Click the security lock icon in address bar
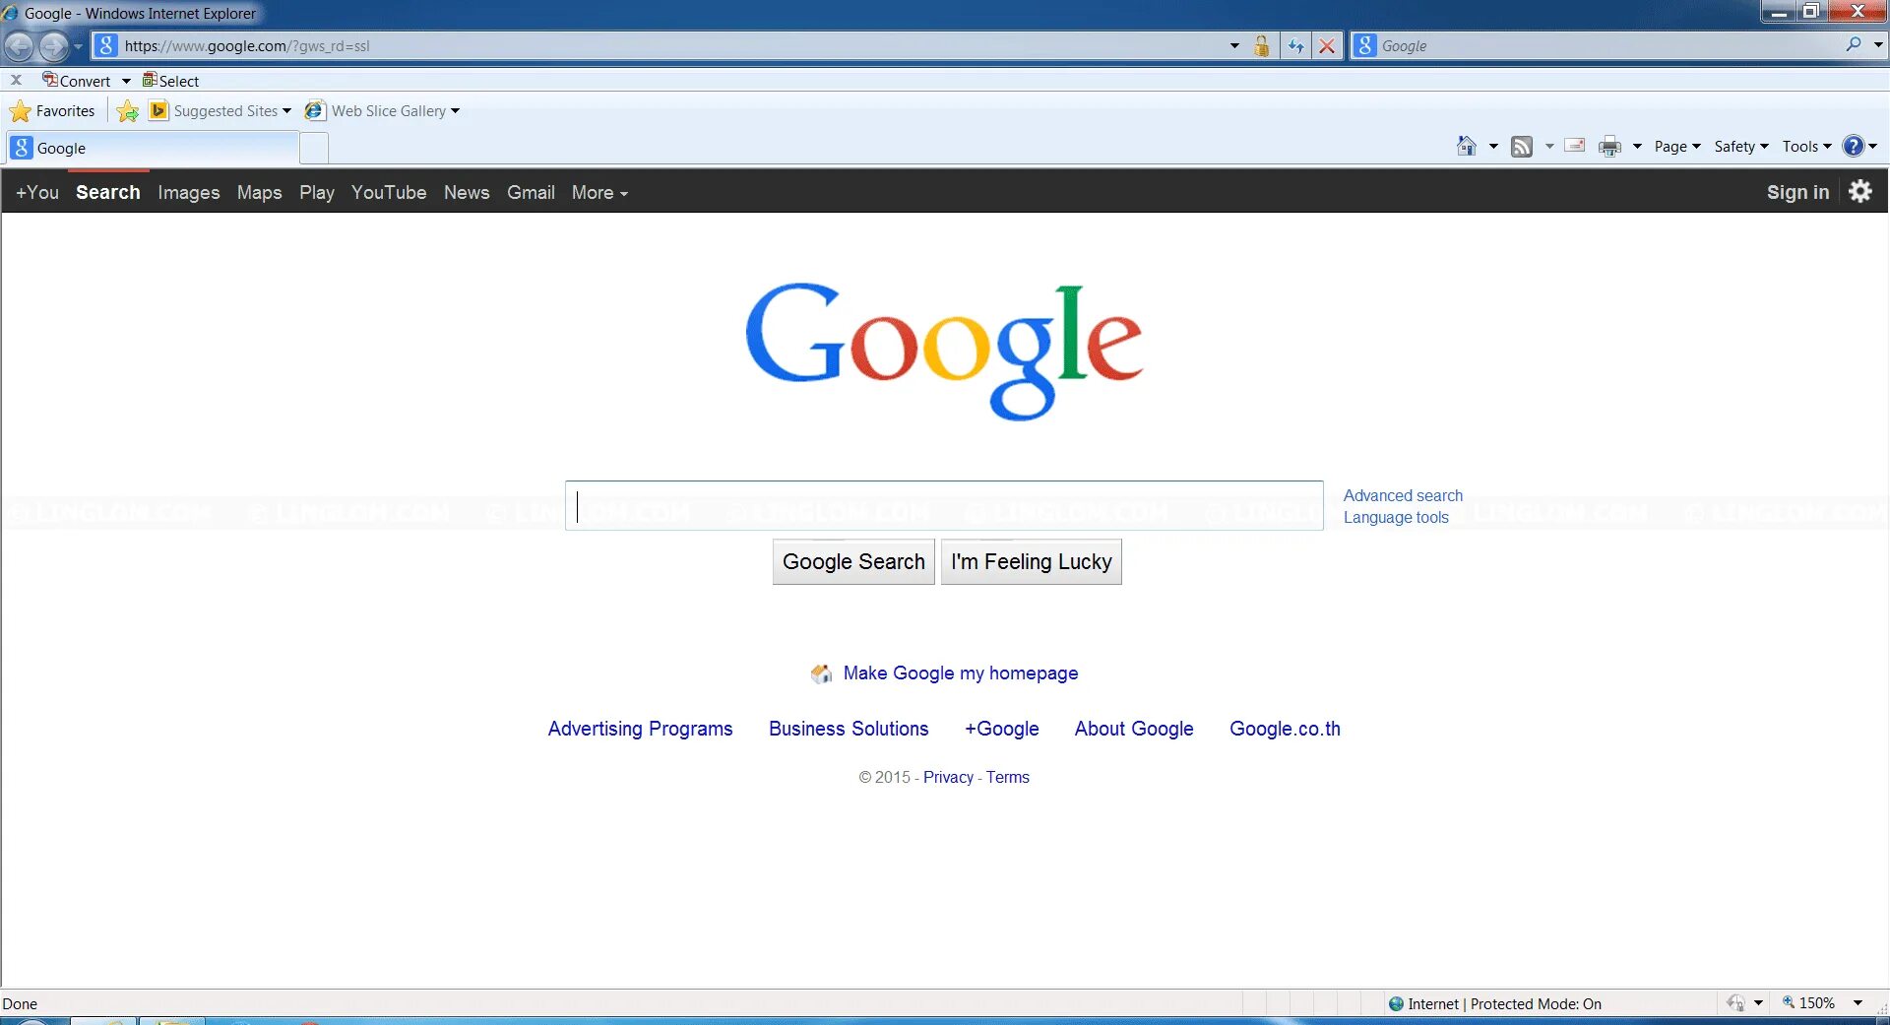This screenshot has height=1025, width=1890. tap(1262, 45)
